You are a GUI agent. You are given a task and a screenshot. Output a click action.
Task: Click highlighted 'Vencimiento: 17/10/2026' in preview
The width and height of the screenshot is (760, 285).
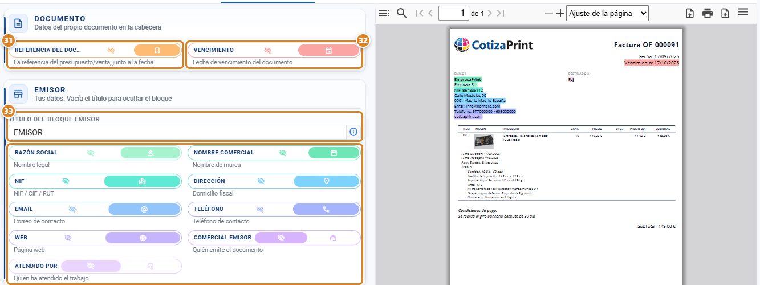click(652, 63)
